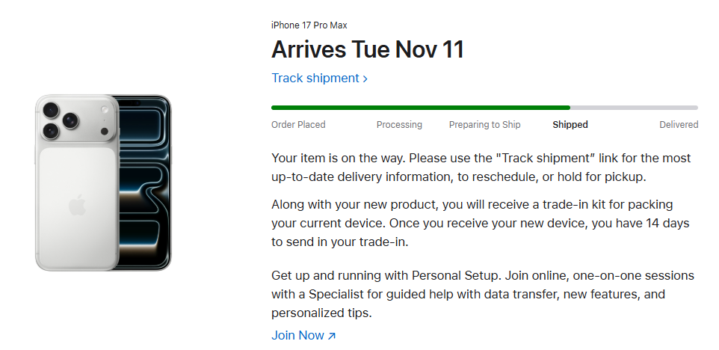Select the Preparing to Ship step label

click(x=484, y=125)
